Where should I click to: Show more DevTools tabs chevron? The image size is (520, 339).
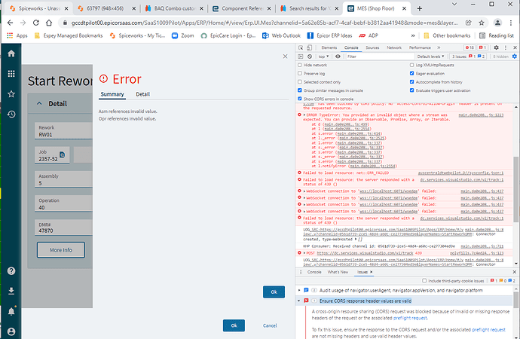(439, 47)
